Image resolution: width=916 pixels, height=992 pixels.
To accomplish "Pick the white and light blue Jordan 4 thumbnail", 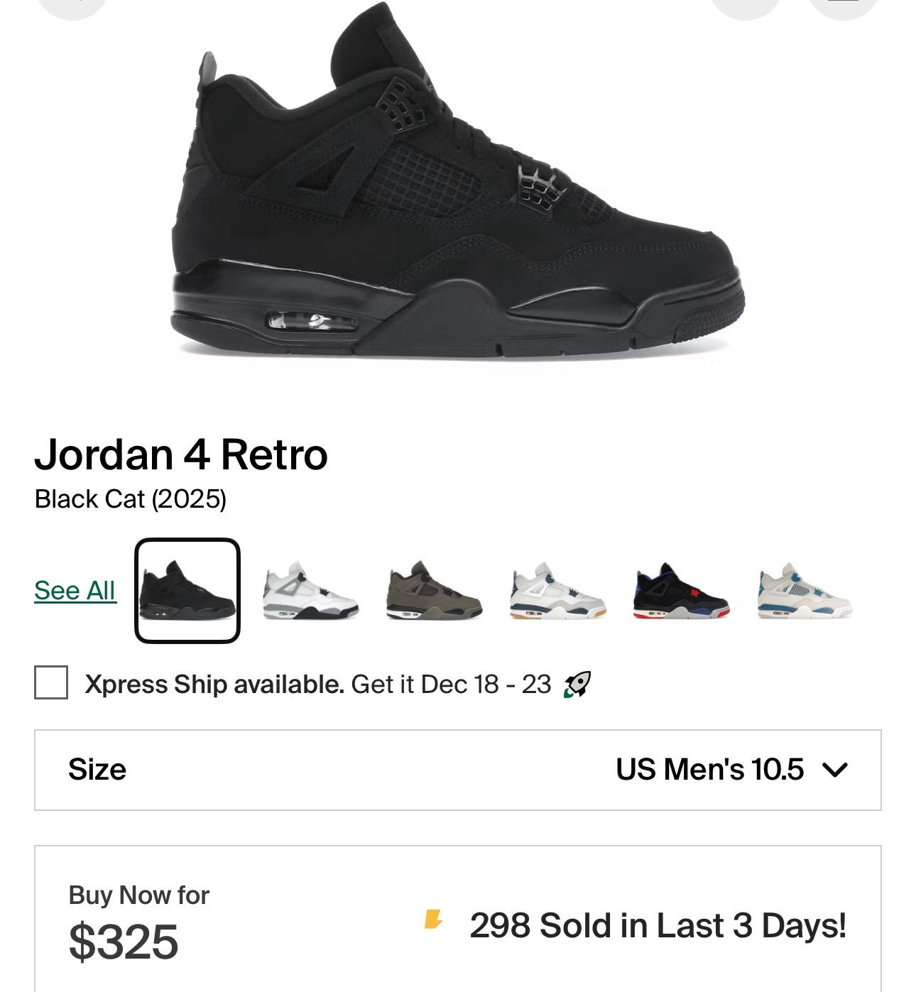I will pos(805,591).
